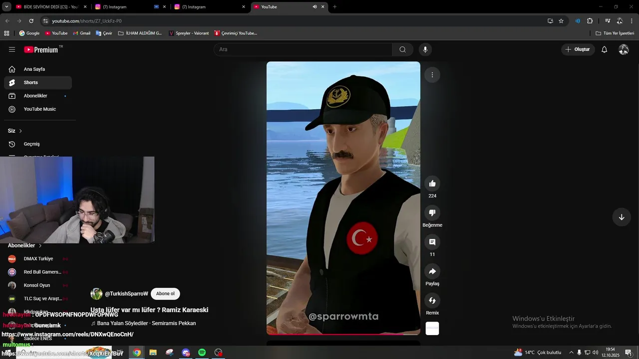
Task: Open the @TurkishSparroW channel name
Action: (x=126, y=294)
